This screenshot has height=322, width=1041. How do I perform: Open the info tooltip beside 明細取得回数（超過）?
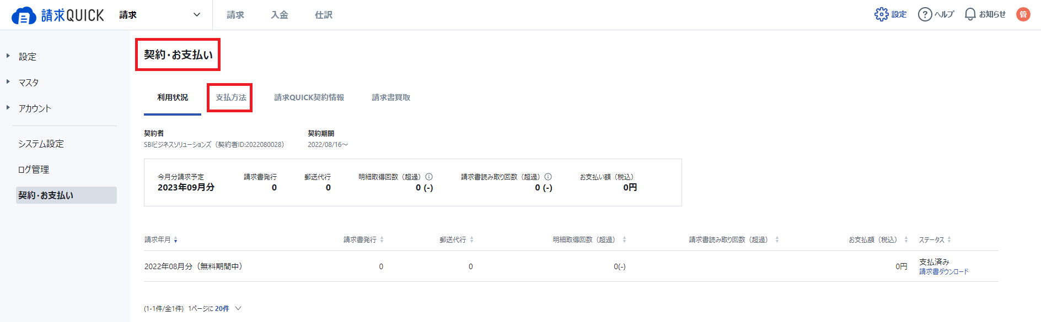pos(430,177)
